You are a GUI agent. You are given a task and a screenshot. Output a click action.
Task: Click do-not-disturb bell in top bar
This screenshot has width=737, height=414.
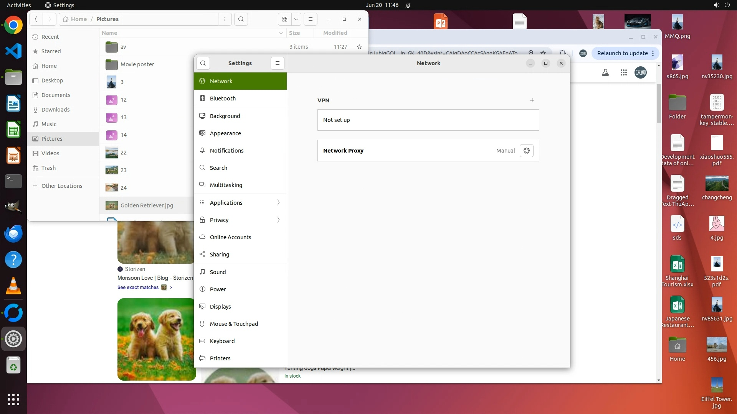[x=408, y=5]
